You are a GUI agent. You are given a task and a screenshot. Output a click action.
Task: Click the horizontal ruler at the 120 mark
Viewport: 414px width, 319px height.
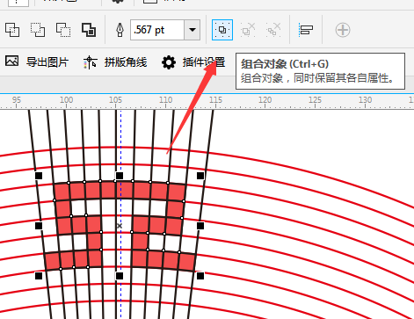tap(265, 102)
